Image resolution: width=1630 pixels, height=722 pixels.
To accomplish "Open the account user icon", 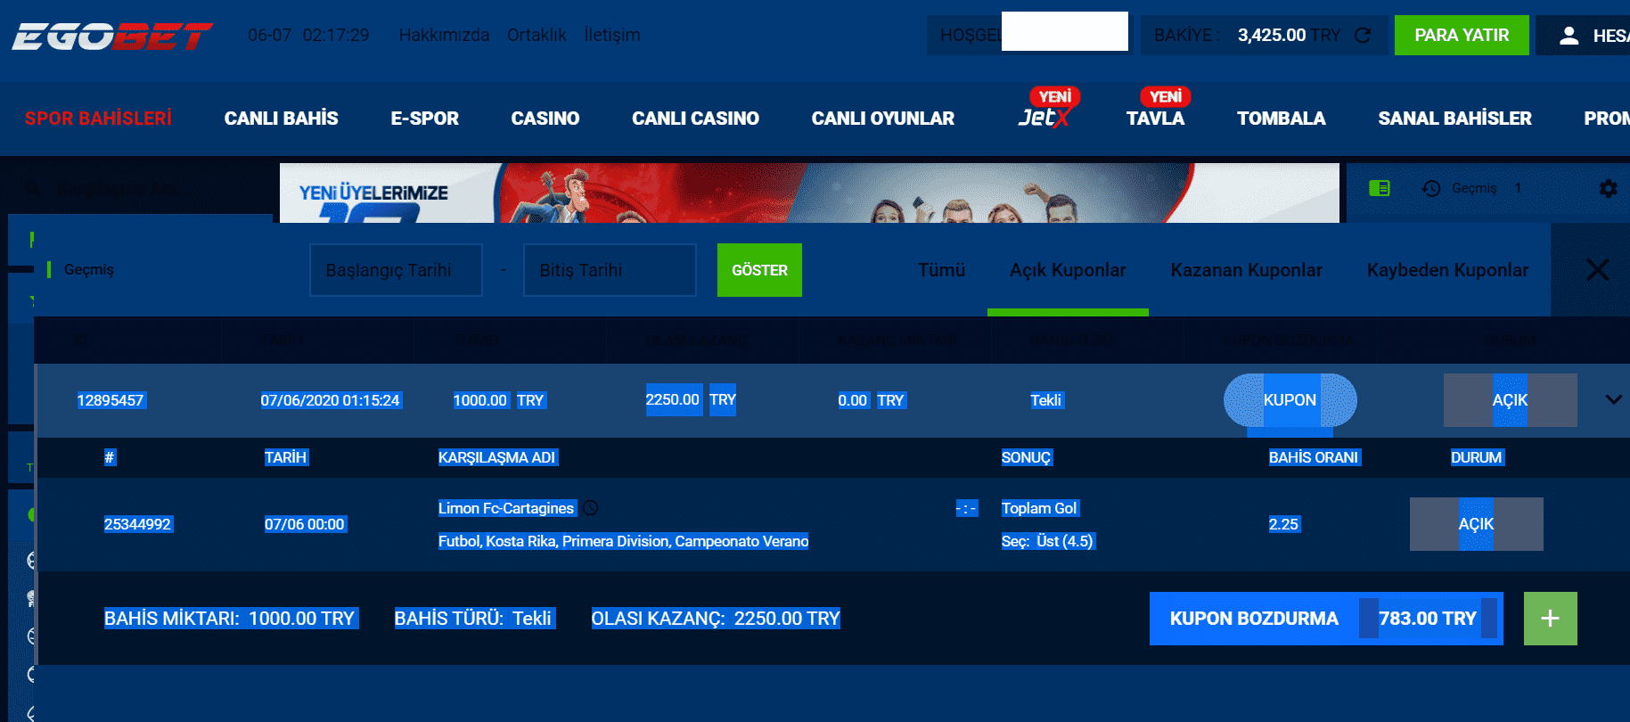I will 1569,36.
